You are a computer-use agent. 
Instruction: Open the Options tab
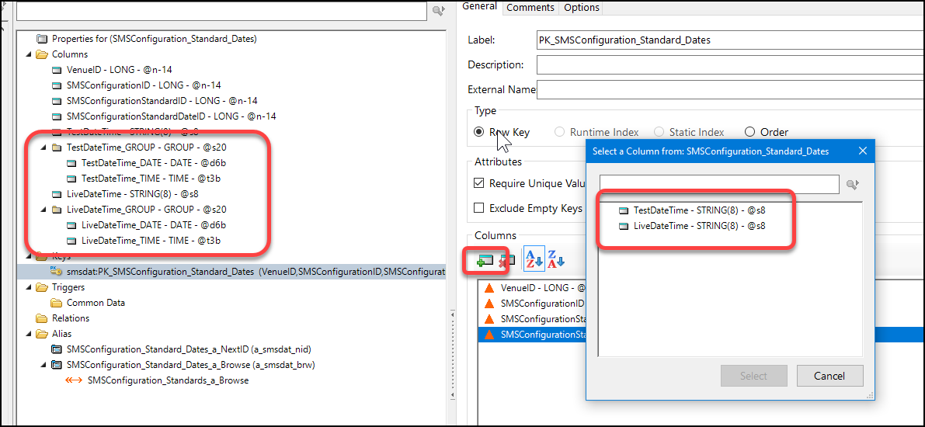pyautogui.click(x=581, y=8)
